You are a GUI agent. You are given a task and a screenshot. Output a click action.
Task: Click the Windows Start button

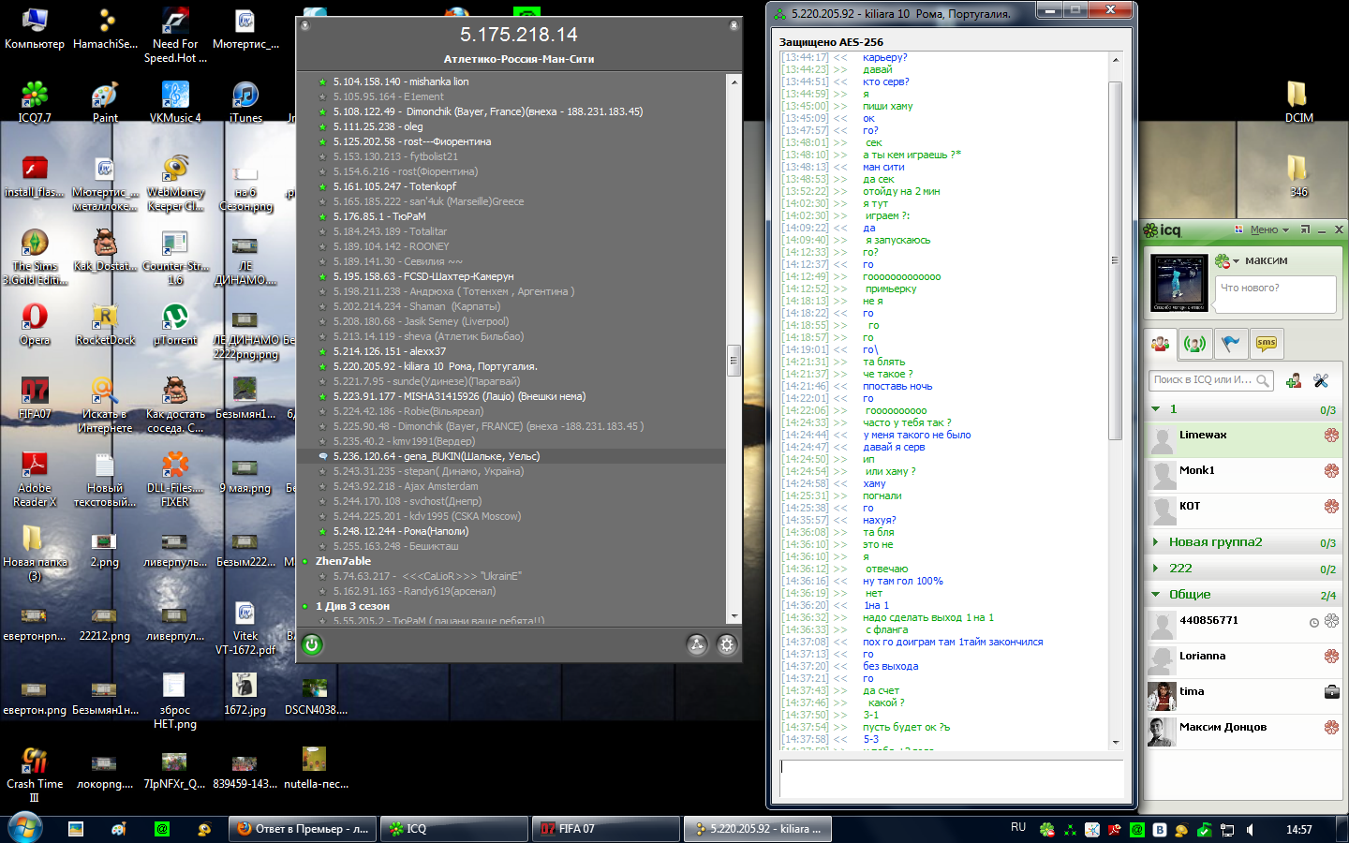25,828
